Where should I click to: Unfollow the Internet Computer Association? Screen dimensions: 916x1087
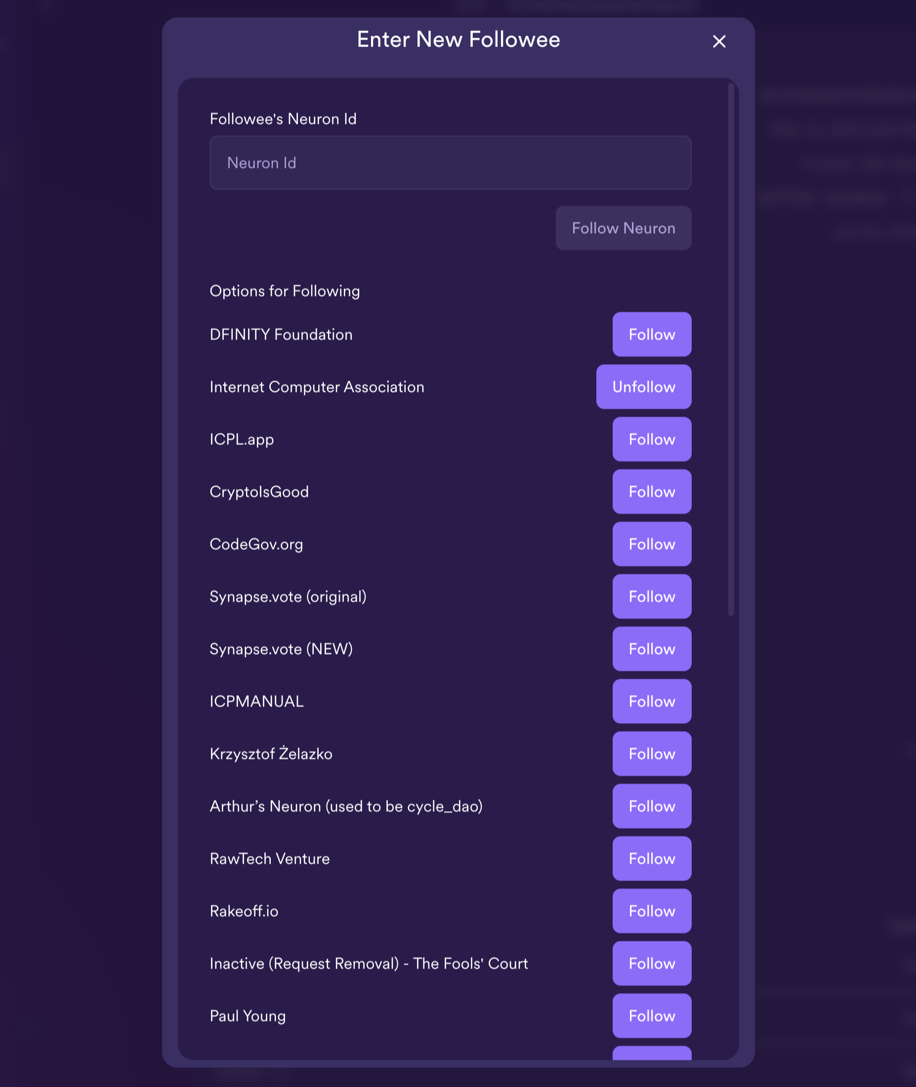point(643,387)
